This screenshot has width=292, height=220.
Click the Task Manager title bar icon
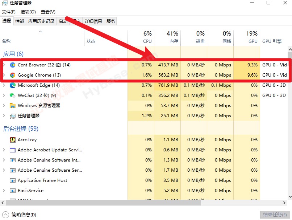pos(5,3)
